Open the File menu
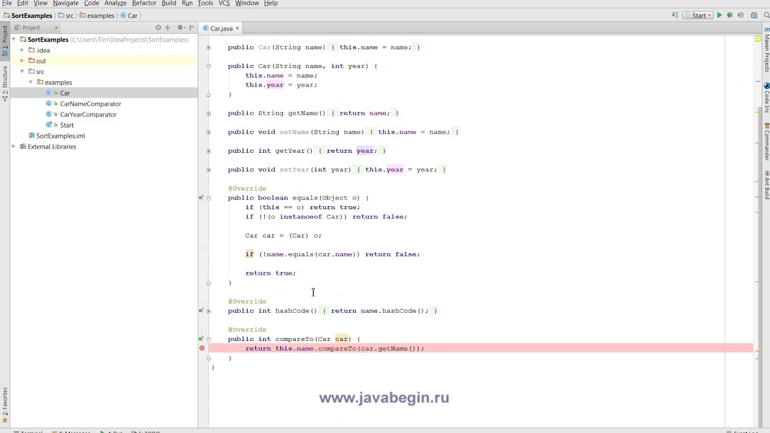The height and width of the screenshot is (433, 770). [7, 3]
